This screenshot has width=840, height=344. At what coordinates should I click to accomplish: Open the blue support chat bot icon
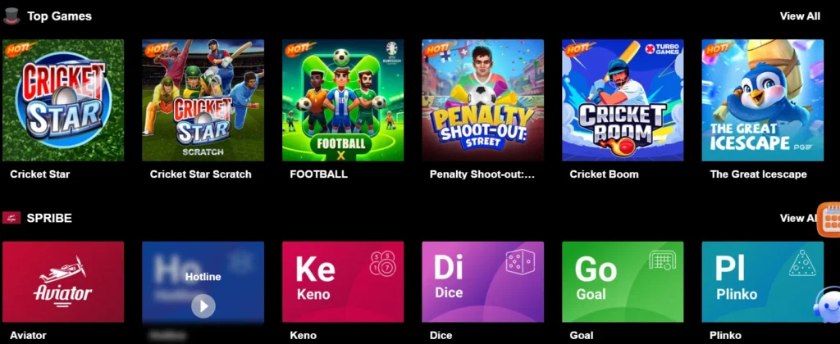click(x=827, y=305)
